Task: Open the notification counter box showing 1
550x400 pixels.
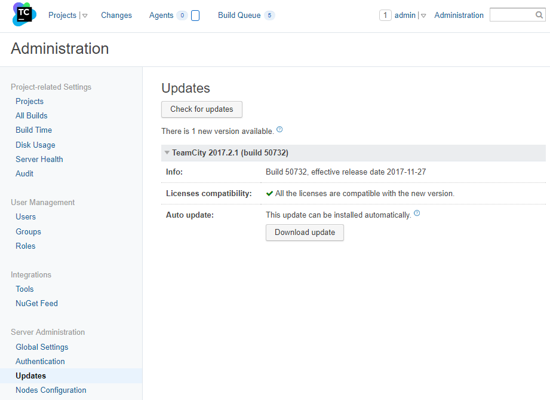Action: pos(385,15)
